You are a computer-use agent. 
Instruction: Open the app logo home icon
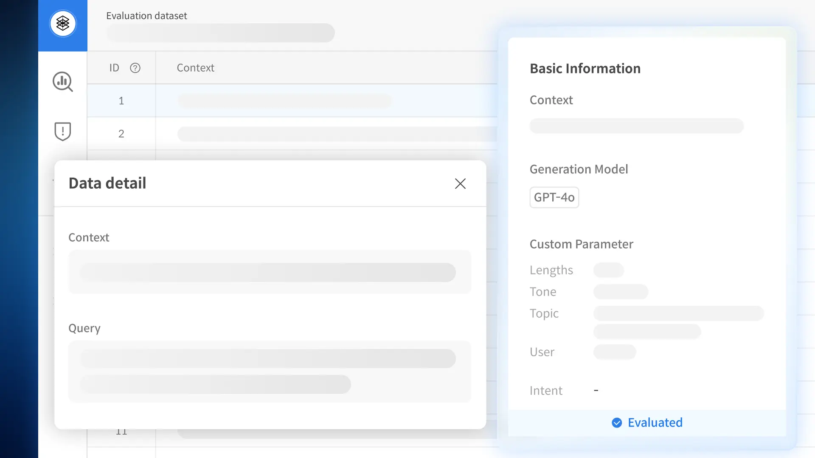tap(63, 24)
